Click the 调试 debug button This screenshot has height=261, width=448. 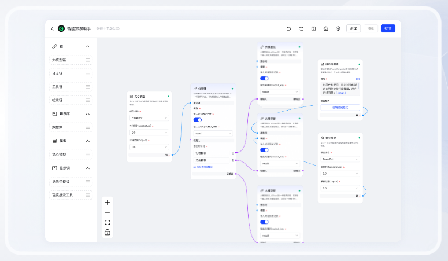pos(353,28)
